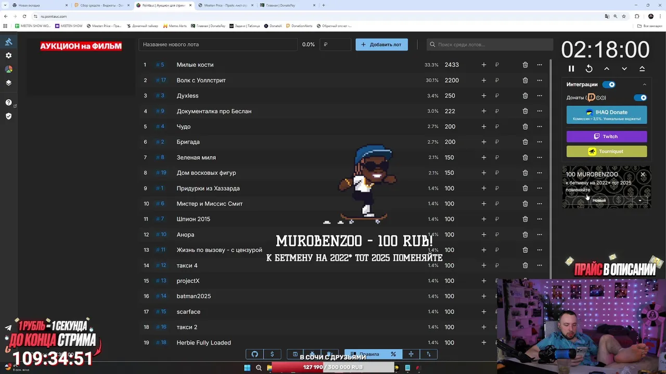Open the help question mark icon
The height and width of the screenshot is (374, 666).
click(8, 102)
